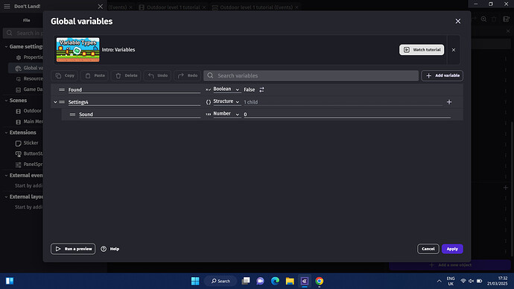The height and width of the screenshot is (289, 514).
Task: Dismiss the Intro: Variables tutorial banner
Action: tap(454, 50)
